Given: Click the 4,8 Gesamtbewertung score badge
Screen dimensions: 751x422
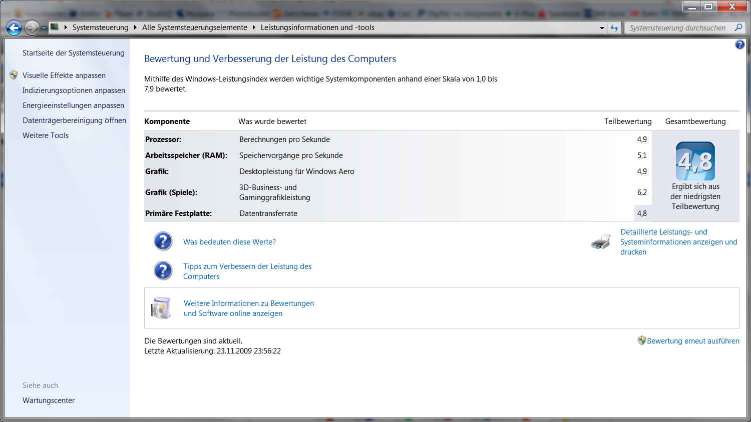Looking at the screenshot, I should point(695,161).
